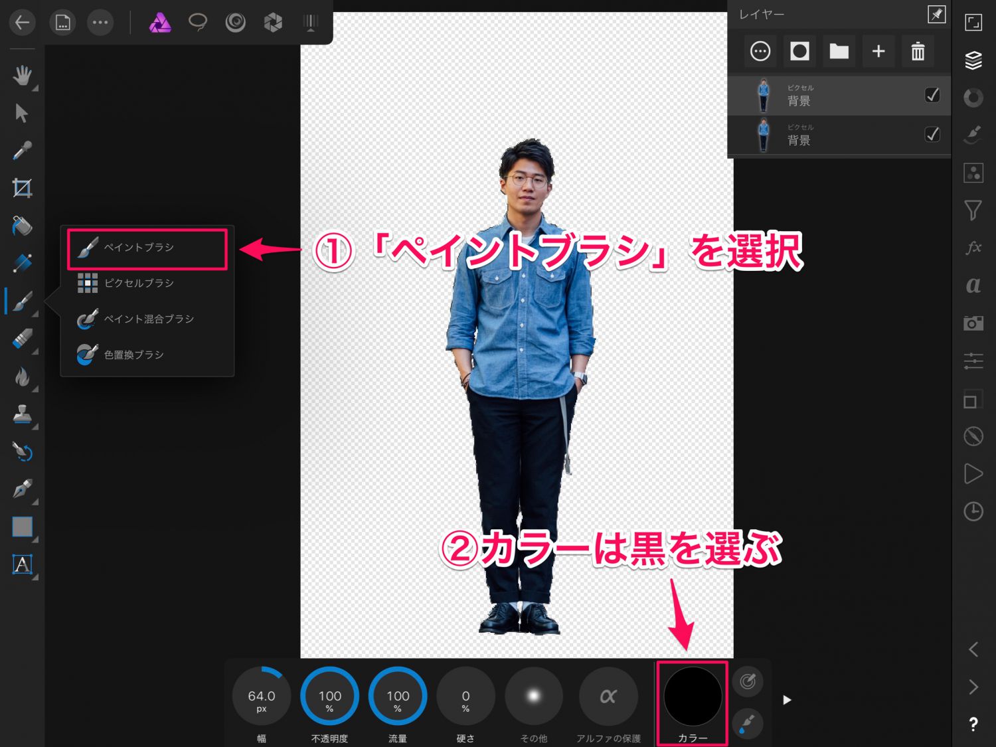Viewport: 996px width, 747px height.
Task: Select the Crop tool in left toolbar
Action: point(22,189)
